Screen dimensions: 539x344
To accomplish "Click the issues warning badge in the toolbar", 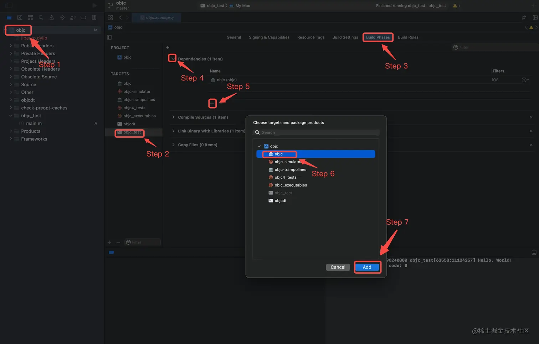I will (x=456, y=6).
